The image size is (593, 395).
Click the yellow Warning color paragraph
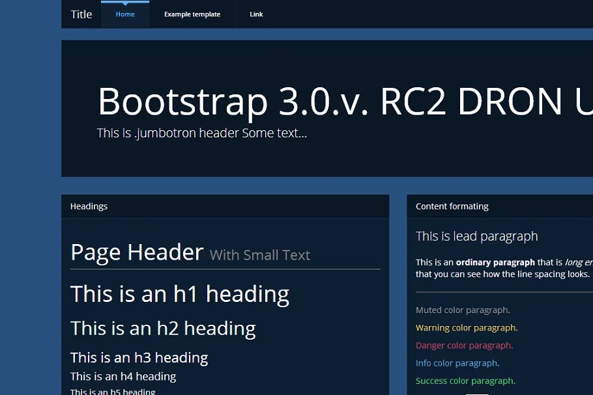pyautogui.click(x=467, y=328)
